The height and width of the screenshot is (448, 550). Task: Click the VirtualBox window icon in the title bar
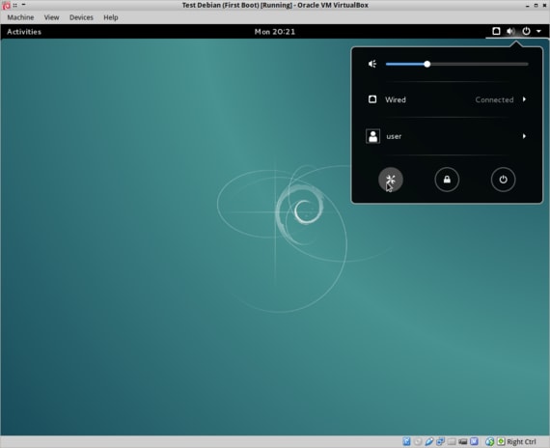tap(7, 5)
